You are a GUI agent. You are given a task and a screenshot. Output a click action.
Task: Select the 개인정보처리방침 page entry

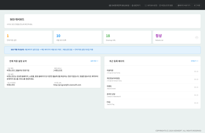[x=113, y=78]
